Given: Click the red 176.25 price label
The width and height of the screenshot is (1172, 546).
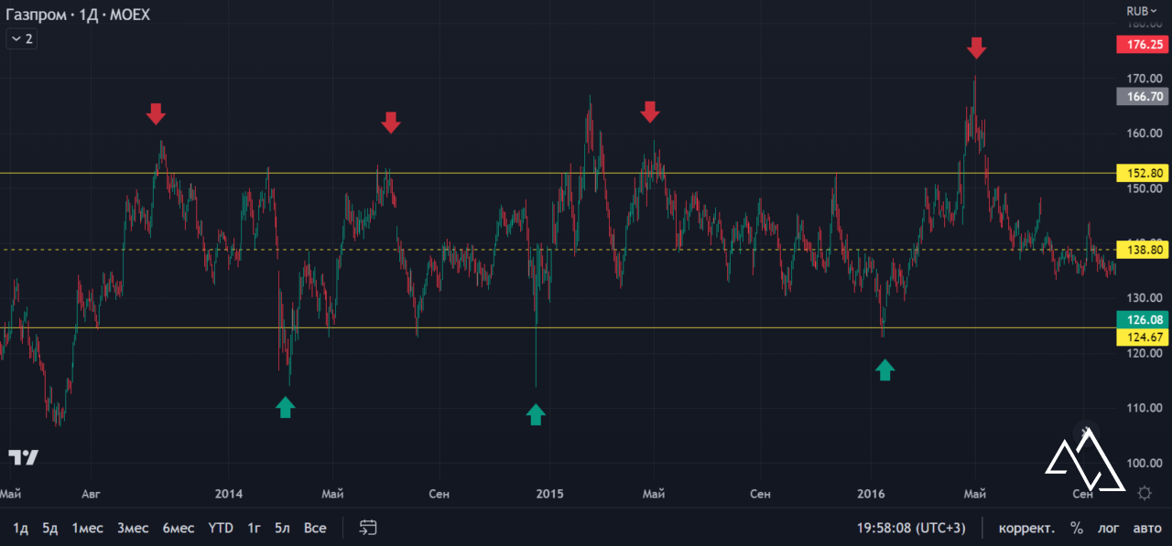Looking at the screenshot, I should (x=1143, y=44).
